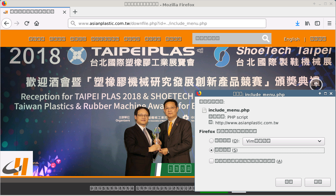The height and width of the screenshot is (196, 336).
Task: Open the second orange navigation menu item
Action: [57, 39]
